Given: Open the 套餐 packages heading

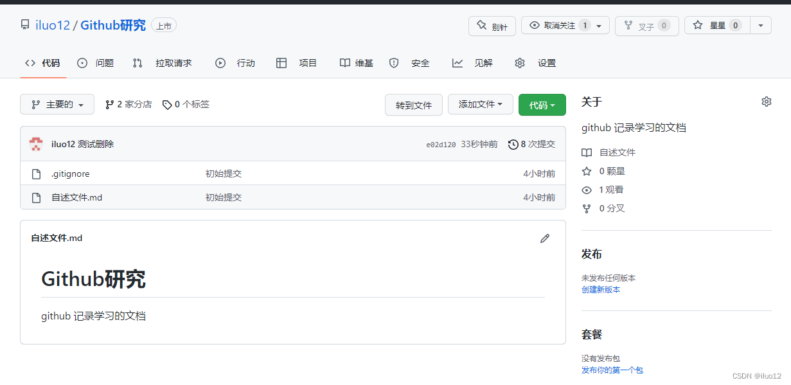Looking at the screenshot, I should point(592,334).
